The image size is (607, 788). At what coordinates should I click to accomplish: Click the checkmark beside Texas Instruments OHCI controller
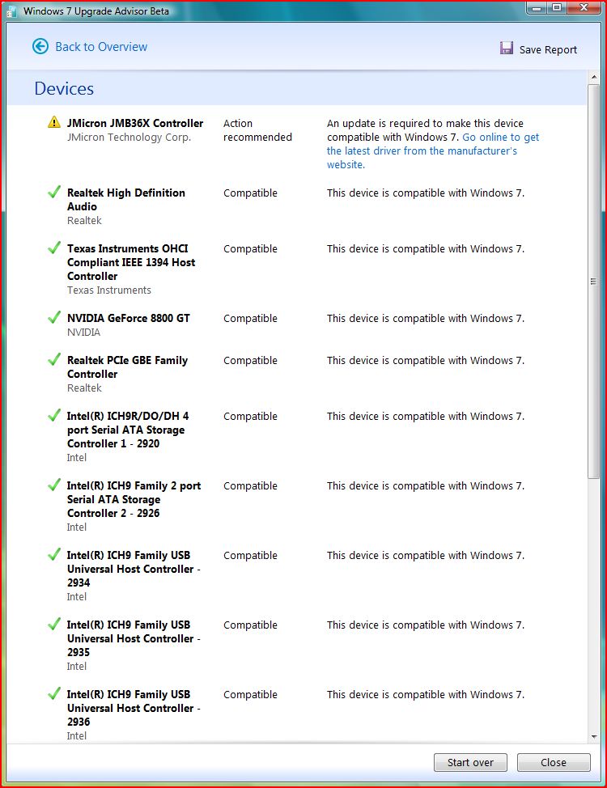(53, 248)
